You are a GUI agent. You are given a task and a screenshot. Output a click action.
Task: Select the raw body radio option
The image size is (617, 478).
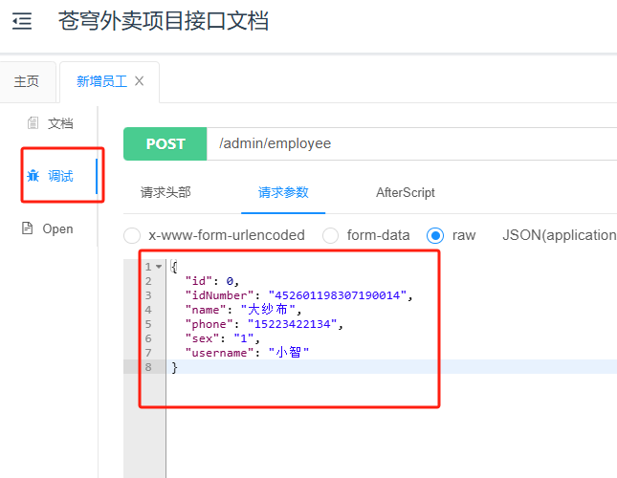[x=435, y=235]
